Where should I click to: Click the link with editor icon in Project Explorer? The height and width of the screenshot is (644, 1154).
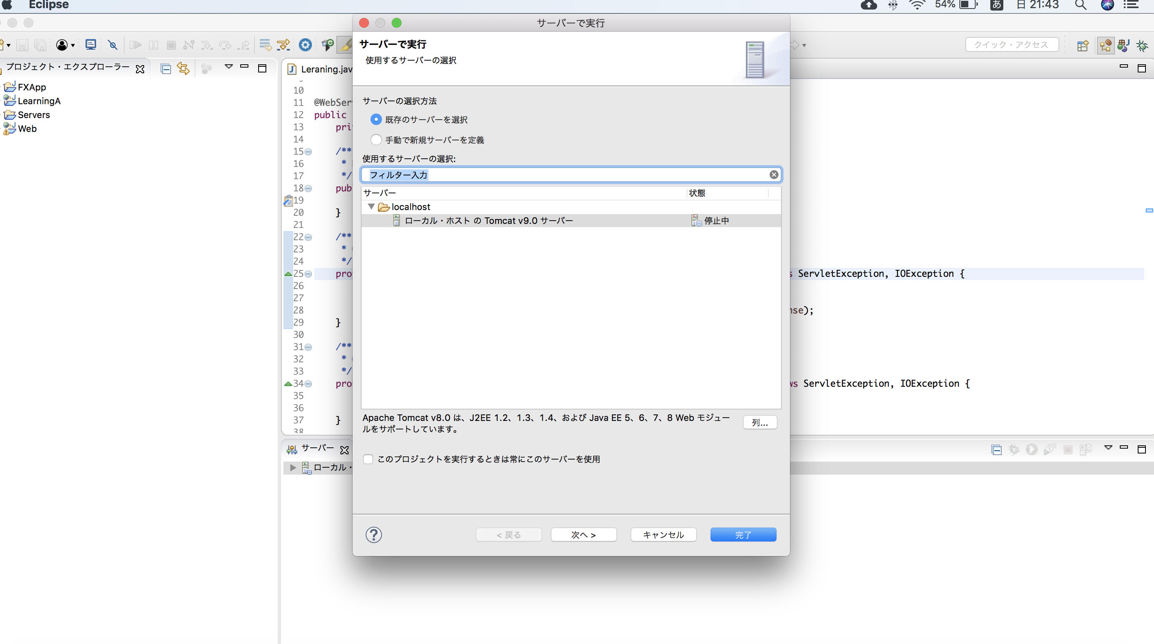(183, 68)
